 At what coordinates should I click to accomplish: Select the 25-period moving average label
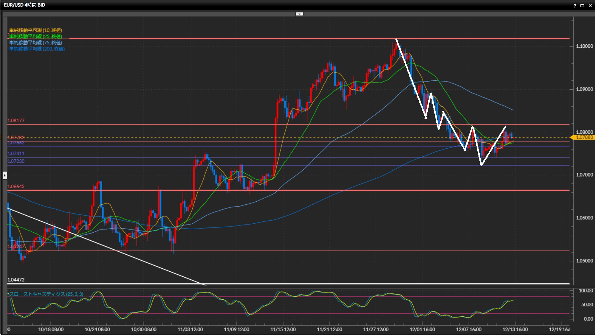tap(35, 36)
